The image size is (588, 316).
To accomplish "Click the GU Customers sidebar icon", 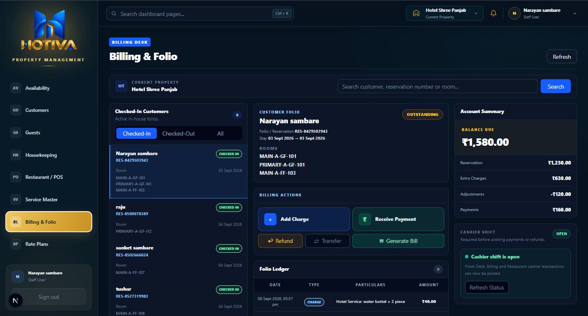I will pos(16,110).
